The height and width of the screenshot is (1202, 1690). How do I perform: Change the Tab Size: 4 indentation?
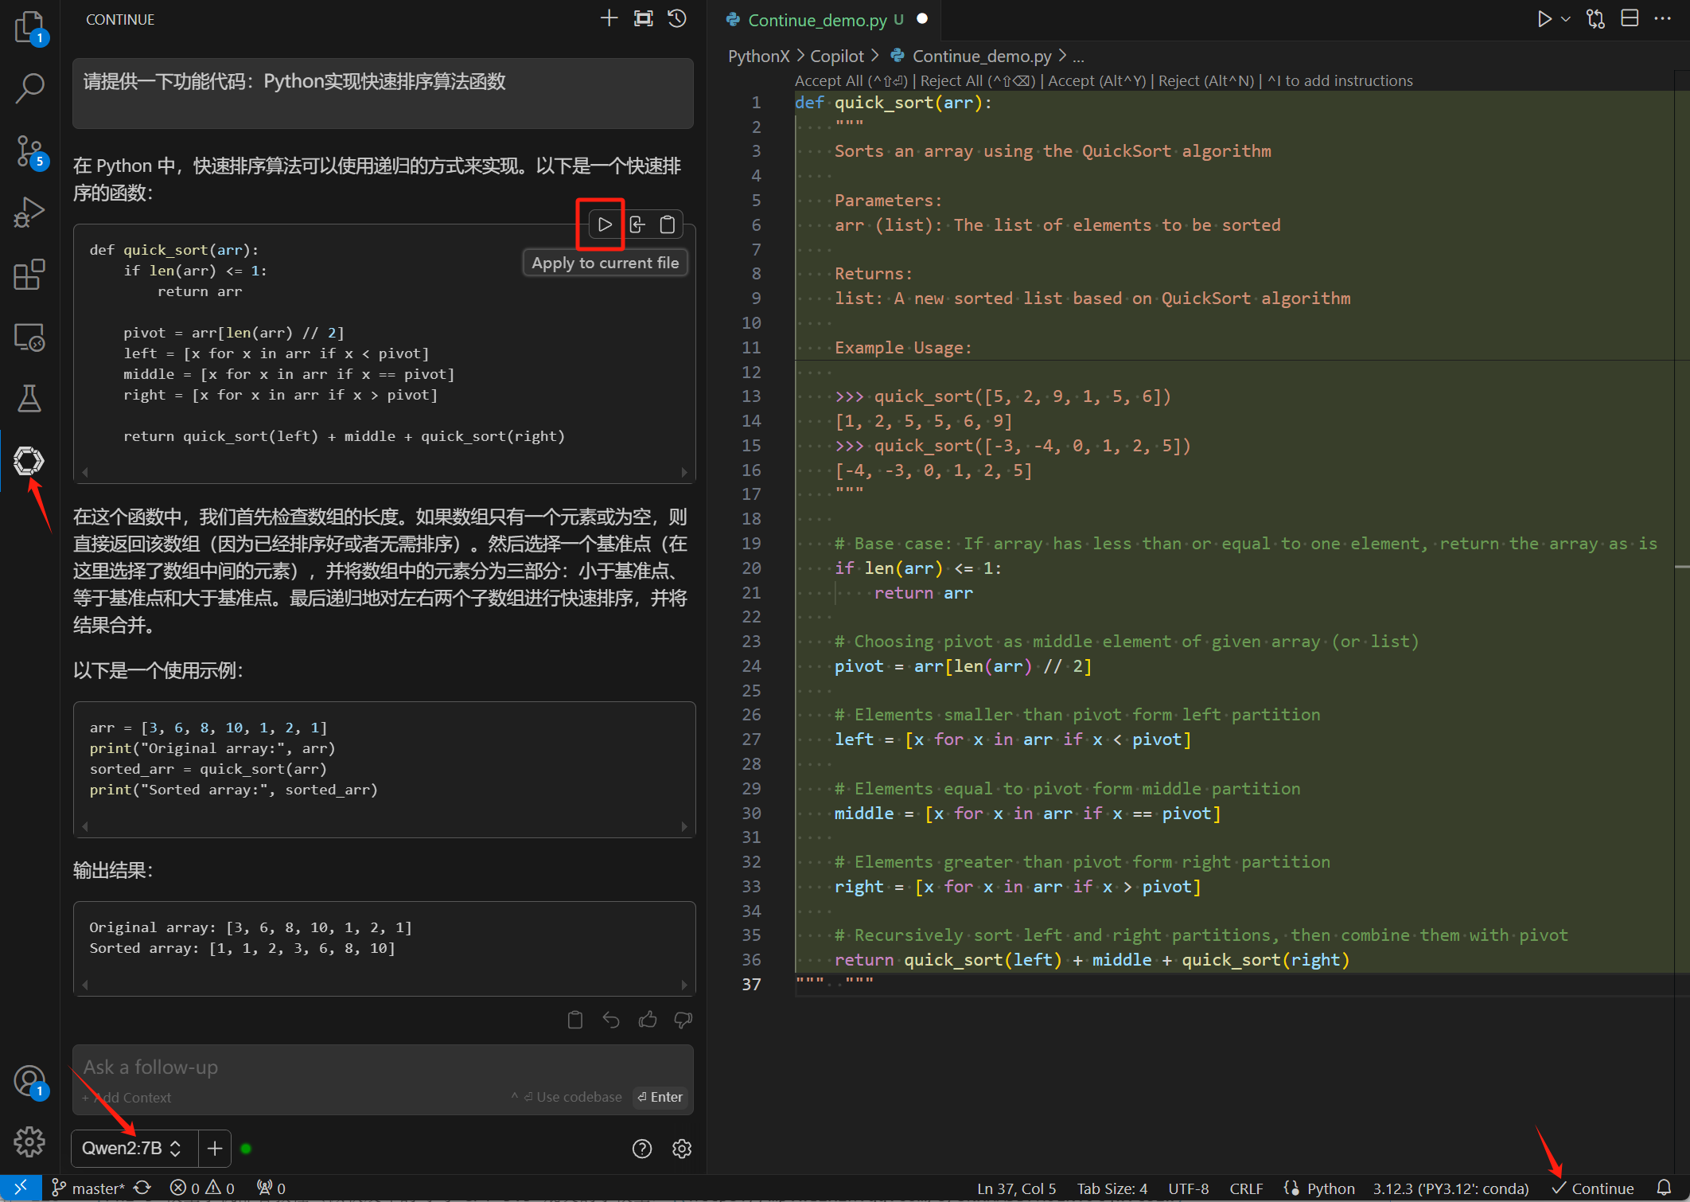(x=1112, y=1188)
